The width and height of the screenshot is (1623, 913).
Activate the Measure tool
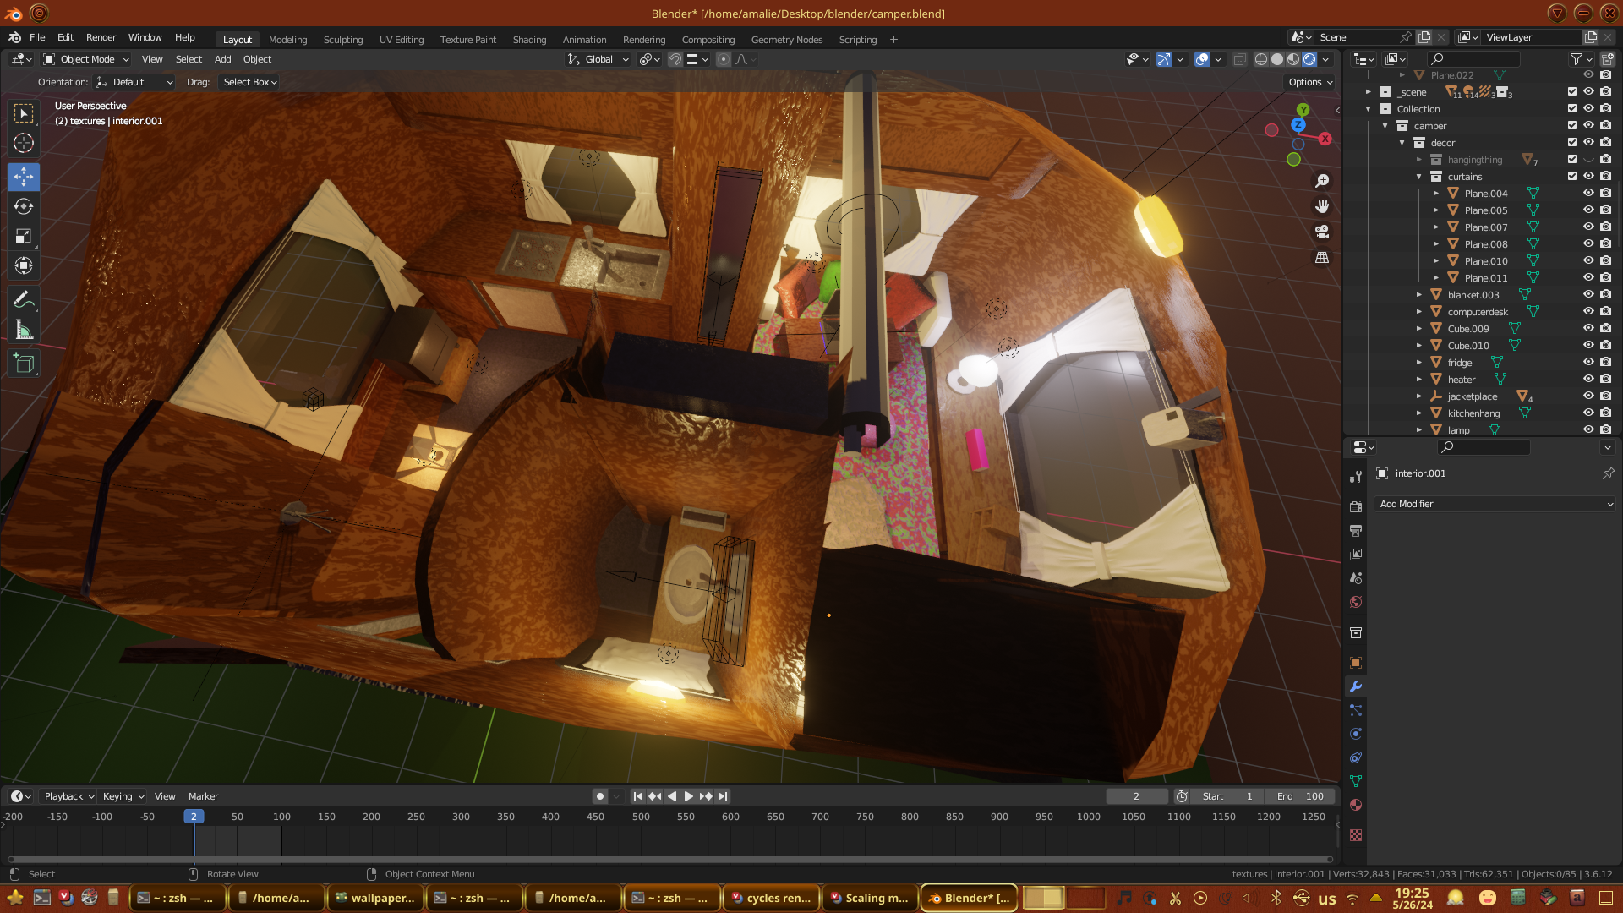(24, 331)
